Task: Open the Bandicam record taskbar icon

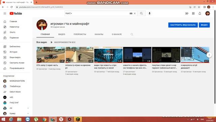Action: 70,119
